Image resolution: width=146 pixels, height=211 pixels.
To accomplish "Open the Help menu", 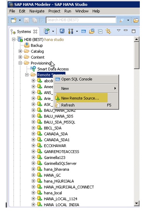I will (96, 11).
